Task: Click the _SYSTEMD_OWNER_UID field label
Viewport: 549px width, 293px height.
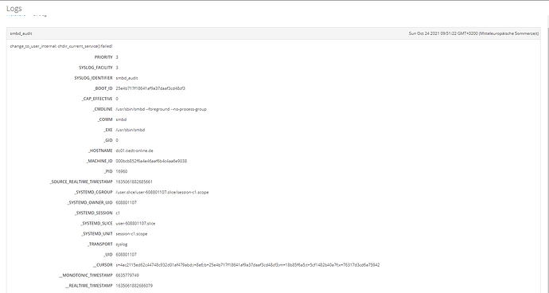Action: [90, 202]
